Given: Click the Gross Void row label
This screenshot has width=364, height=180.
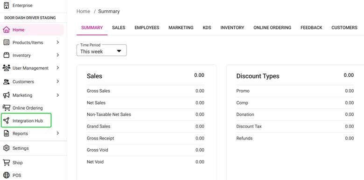Looking at the screenshot, I should 98,150.
